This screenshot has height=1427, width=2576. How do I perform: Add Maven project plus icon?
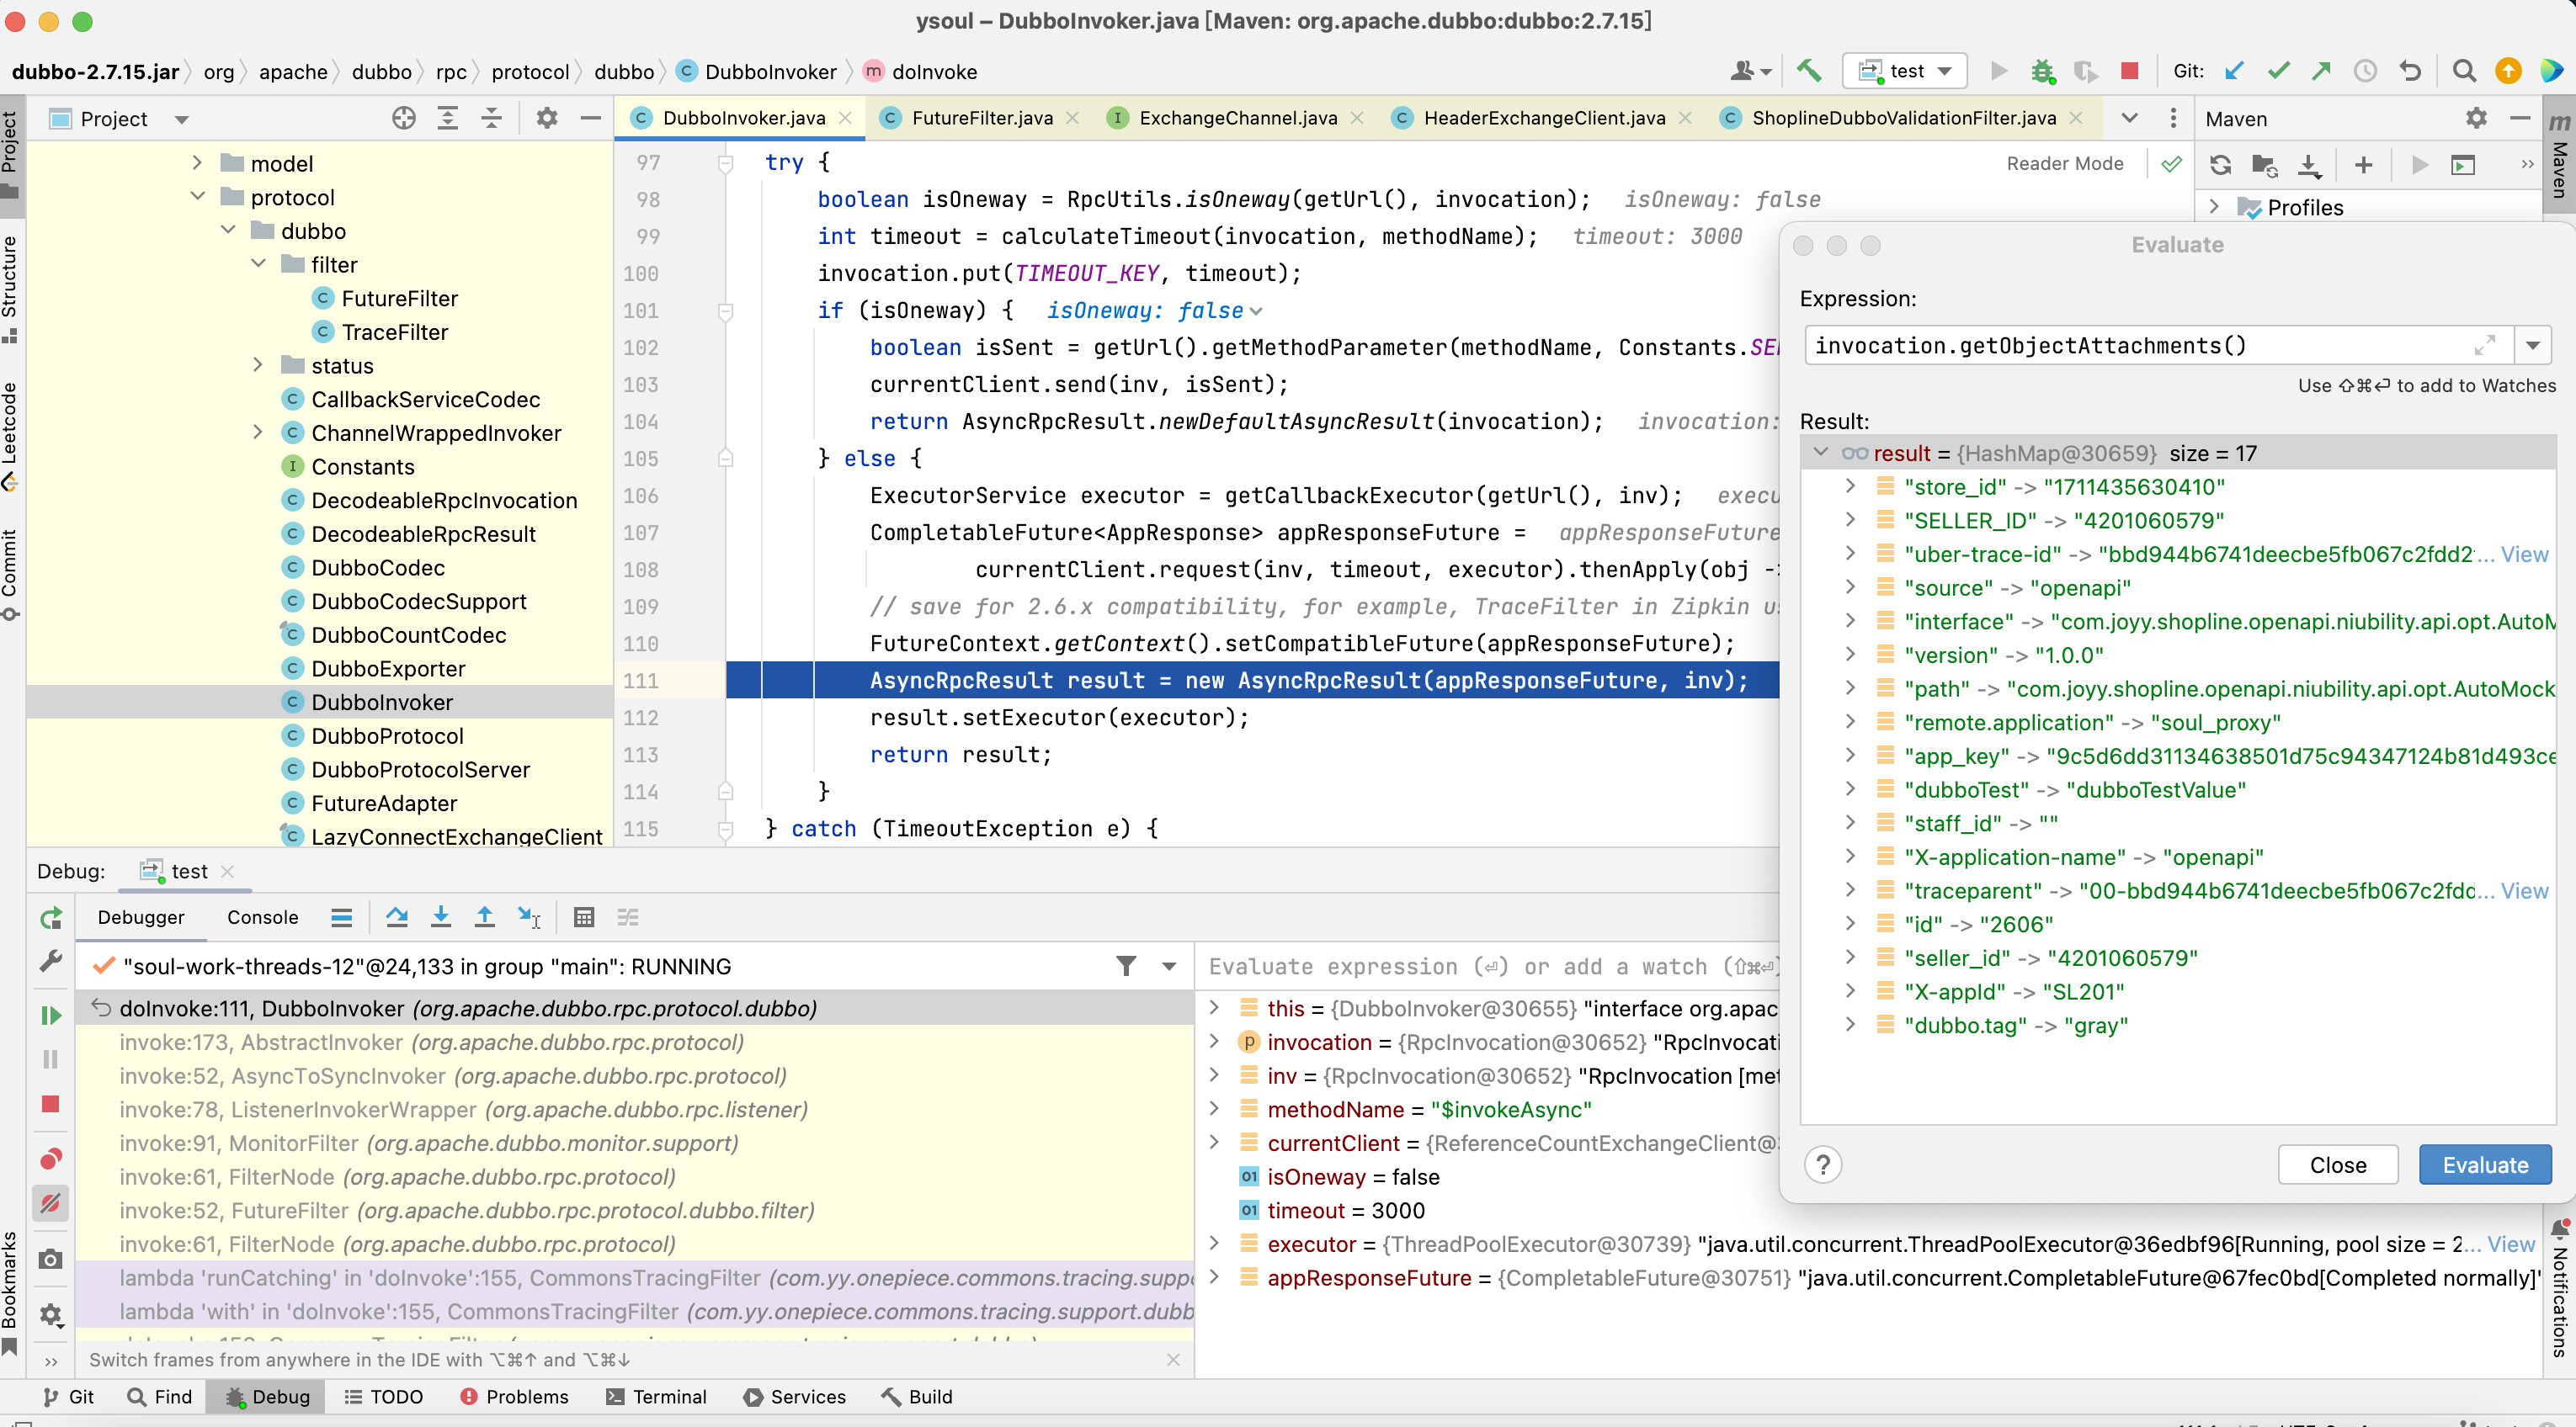(2363, 165)
